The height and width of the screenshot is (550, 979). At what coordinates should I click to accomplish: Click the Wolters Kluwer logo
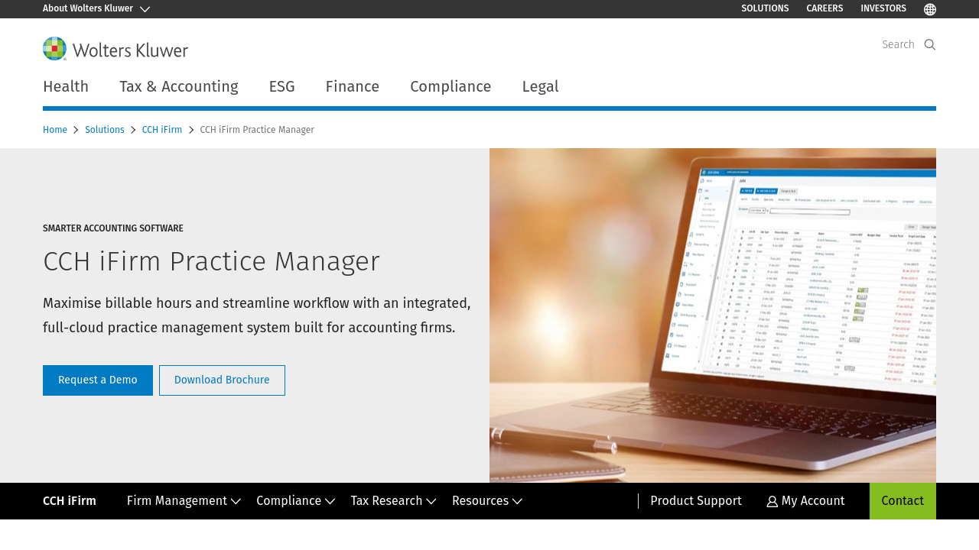click(115, 49)
